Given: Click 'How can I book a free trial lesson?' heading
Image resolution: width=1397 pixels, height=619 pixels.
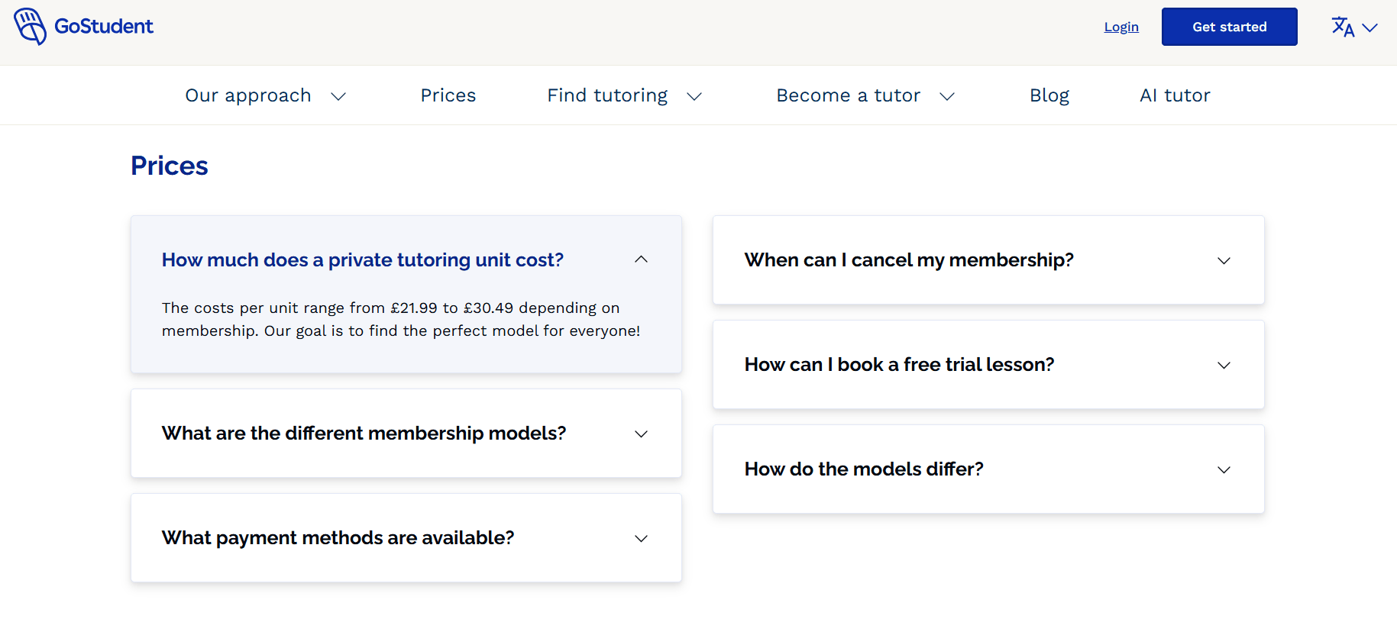Looking at the screenshot, I should [x=899, y=365].
